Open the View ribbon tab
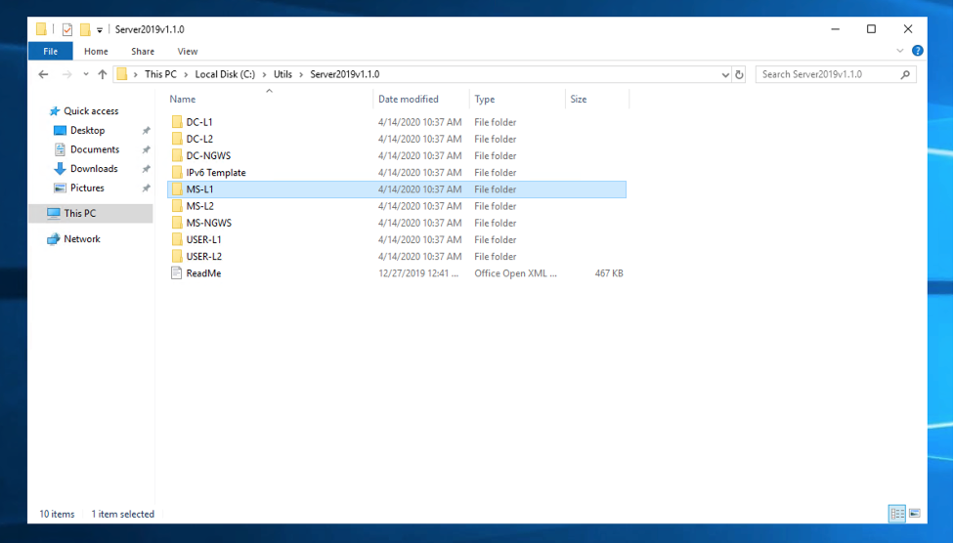Screen dimensions: 955x543 [x=188, y=51]
